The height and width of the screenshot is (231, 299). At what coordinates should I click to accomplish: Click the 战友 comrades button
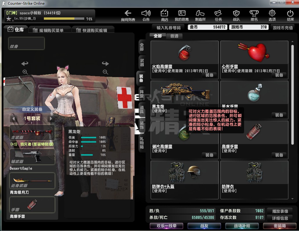(204, 226)
